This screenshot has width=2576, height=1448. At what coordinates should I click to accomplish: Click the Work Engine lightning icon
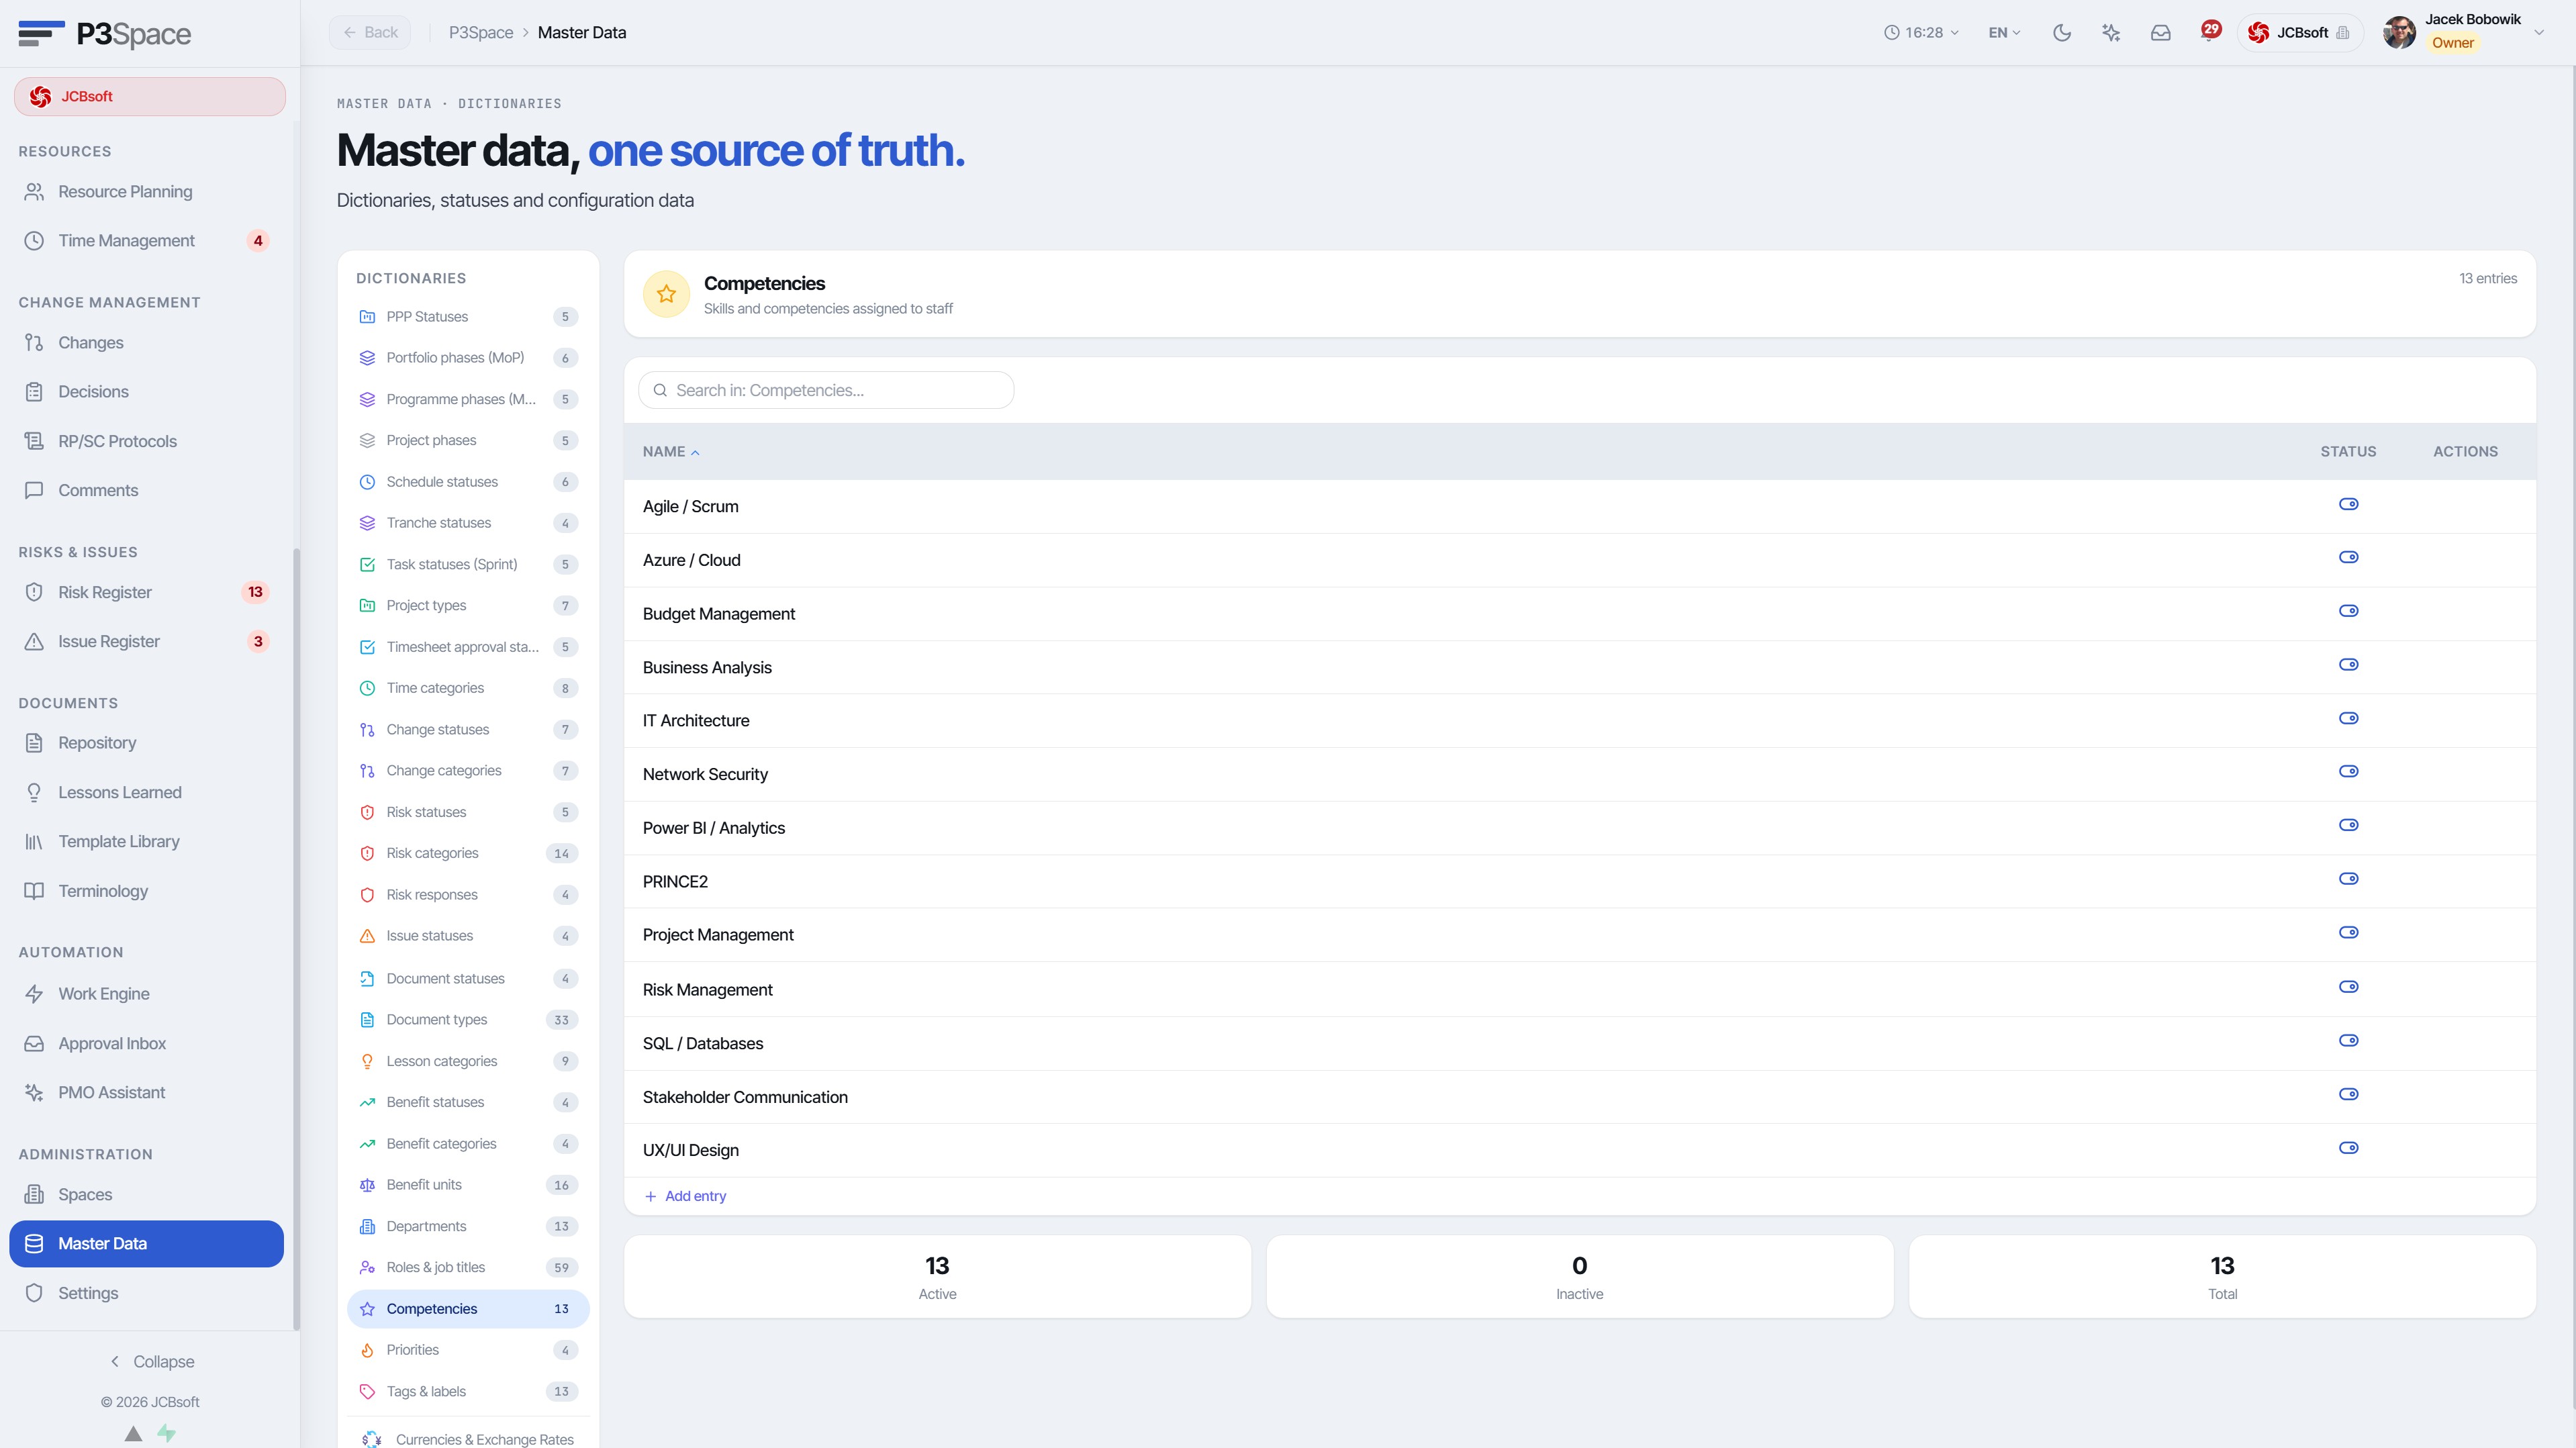click(x=34, y=993)
